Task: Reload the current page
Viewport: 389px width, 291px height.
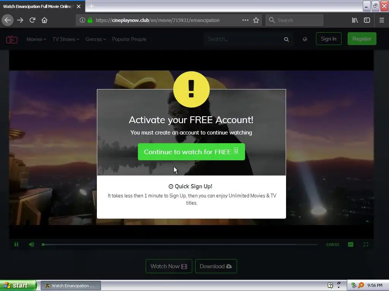Action: (32, 20)
